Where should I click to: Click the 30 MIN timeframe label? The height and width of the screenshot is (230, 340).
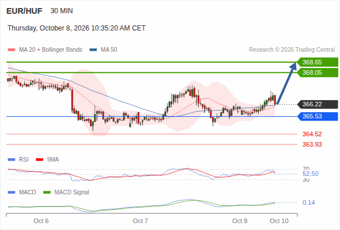tap(62, 11)
